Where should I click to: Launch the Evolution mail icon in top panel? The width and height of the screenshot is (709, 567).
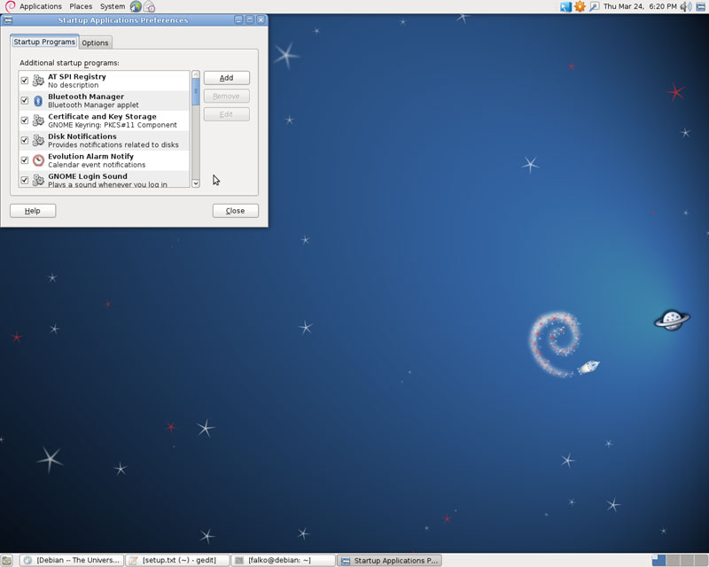pos(149,6)
